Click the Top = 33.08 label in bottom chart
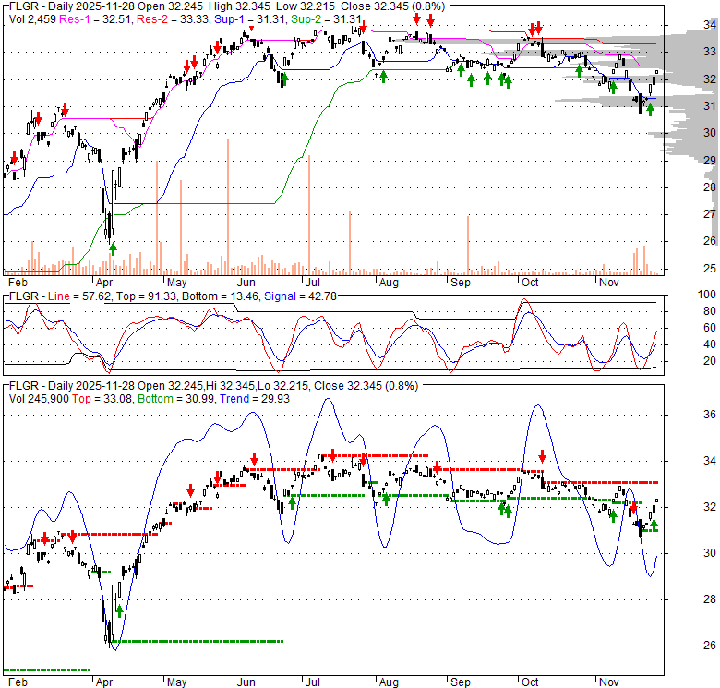Viewport: 720px width, 688px height. 89,398
